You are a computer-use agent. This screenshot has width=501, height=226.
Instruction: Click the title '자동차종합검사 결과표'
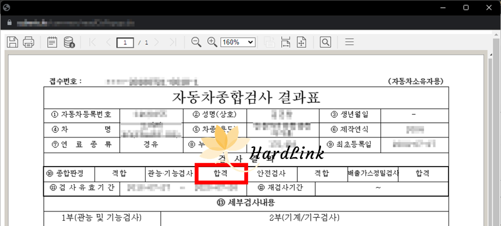(x=246, y=97)
